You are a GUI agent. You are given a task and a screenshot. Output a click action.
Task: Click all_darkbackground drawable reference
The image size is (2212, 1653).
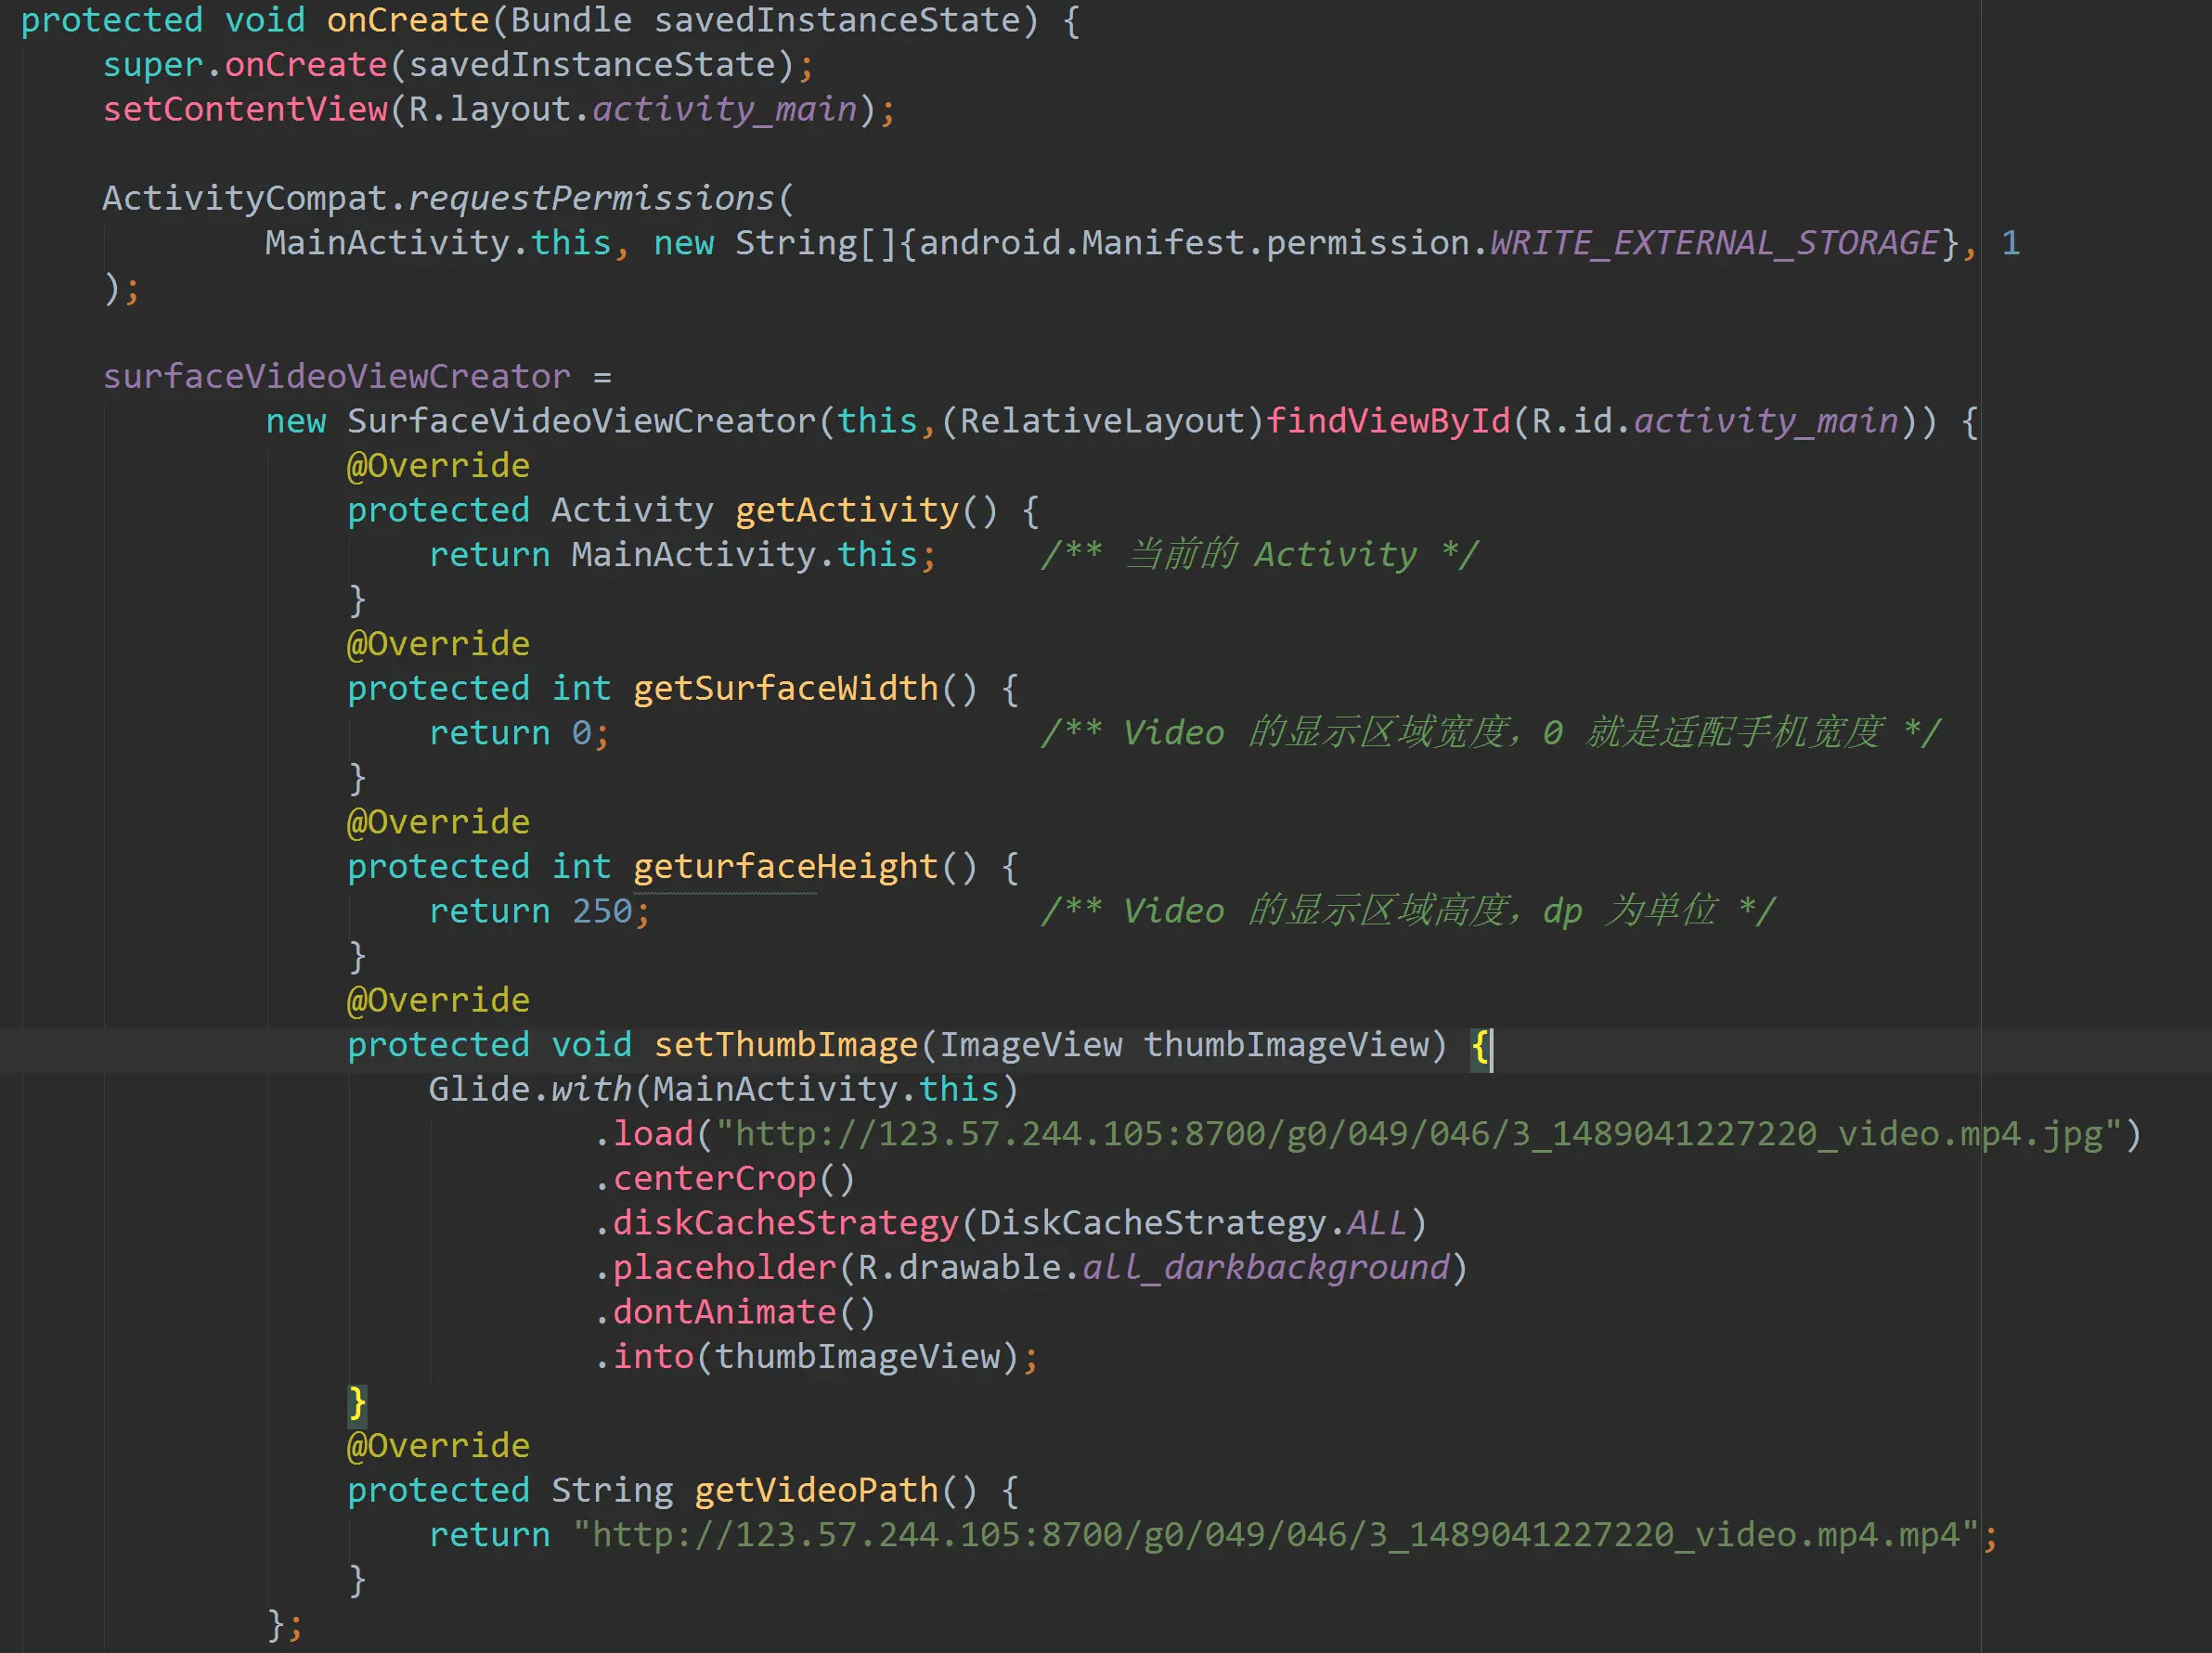(1265, 1268)
